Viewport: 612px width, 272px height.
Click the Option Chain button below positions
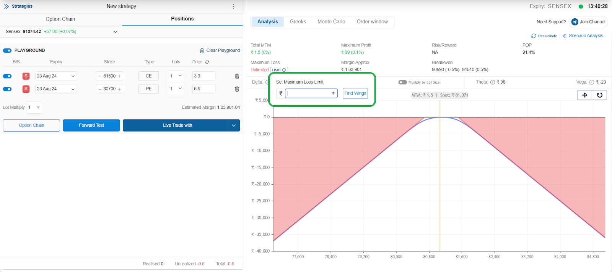click(31, 126)
